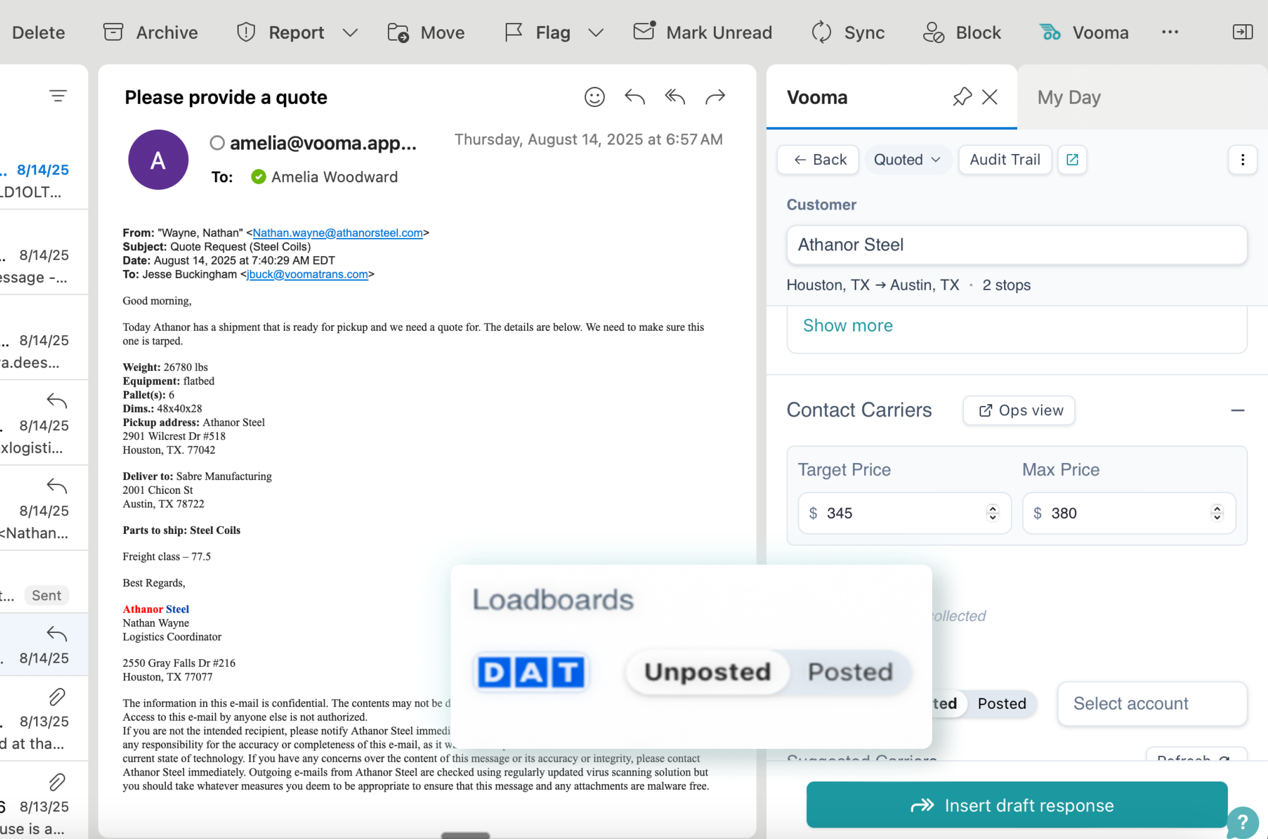The height and width of the screenshot is (839, 1268).
Task: Open Nathan.wayne@athanorsteel.com link
Action: pyautogui.click(x=338, y=233)
